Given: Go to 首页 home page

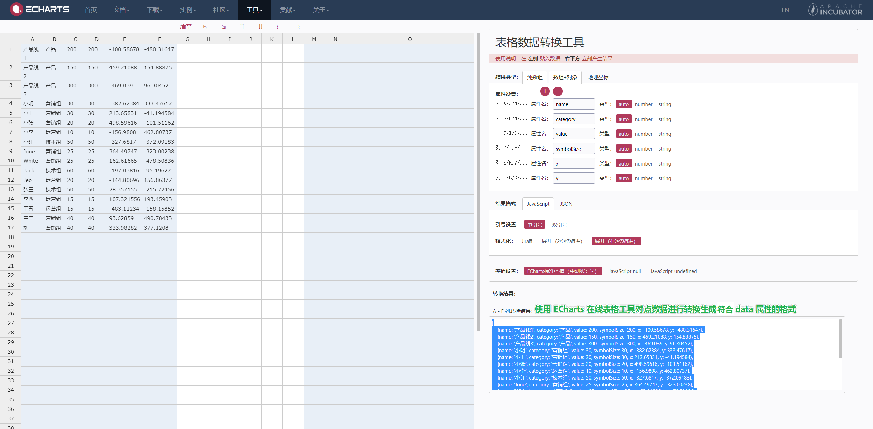Looking at the screenshot, I should [x=91, y=10].
